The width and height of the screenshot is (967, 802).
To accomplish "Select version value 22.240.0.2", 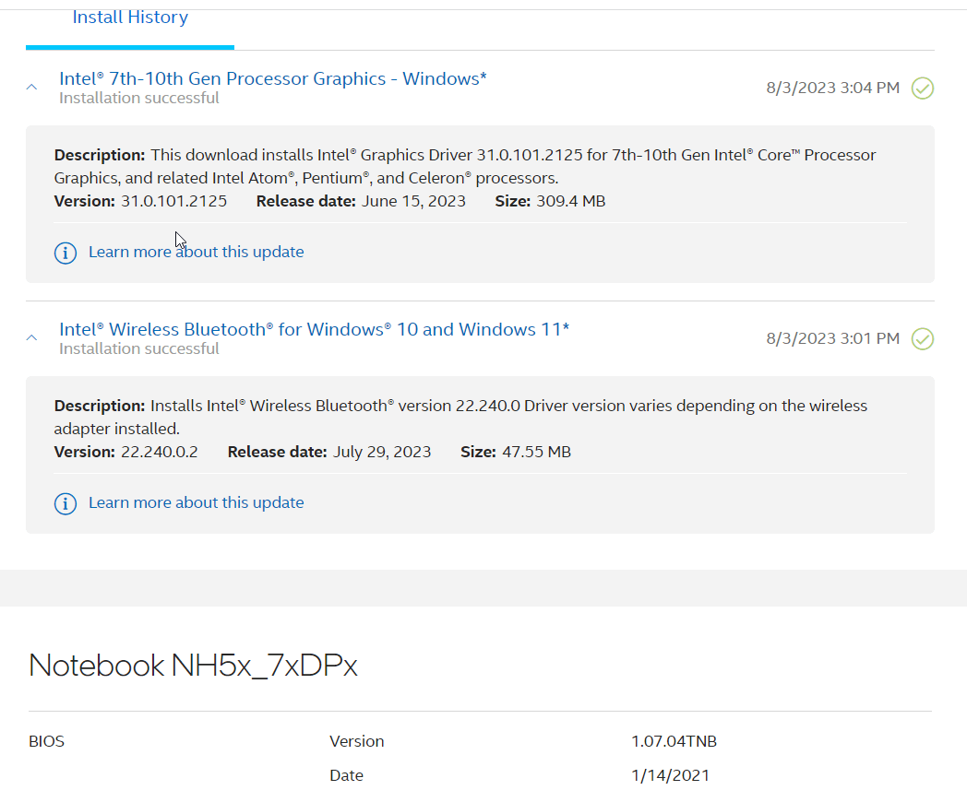I will 159,452.
